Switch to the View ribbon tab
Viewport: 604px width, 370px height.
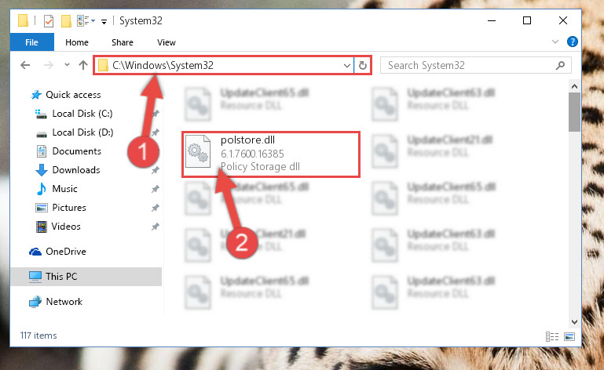pos(167,42)
